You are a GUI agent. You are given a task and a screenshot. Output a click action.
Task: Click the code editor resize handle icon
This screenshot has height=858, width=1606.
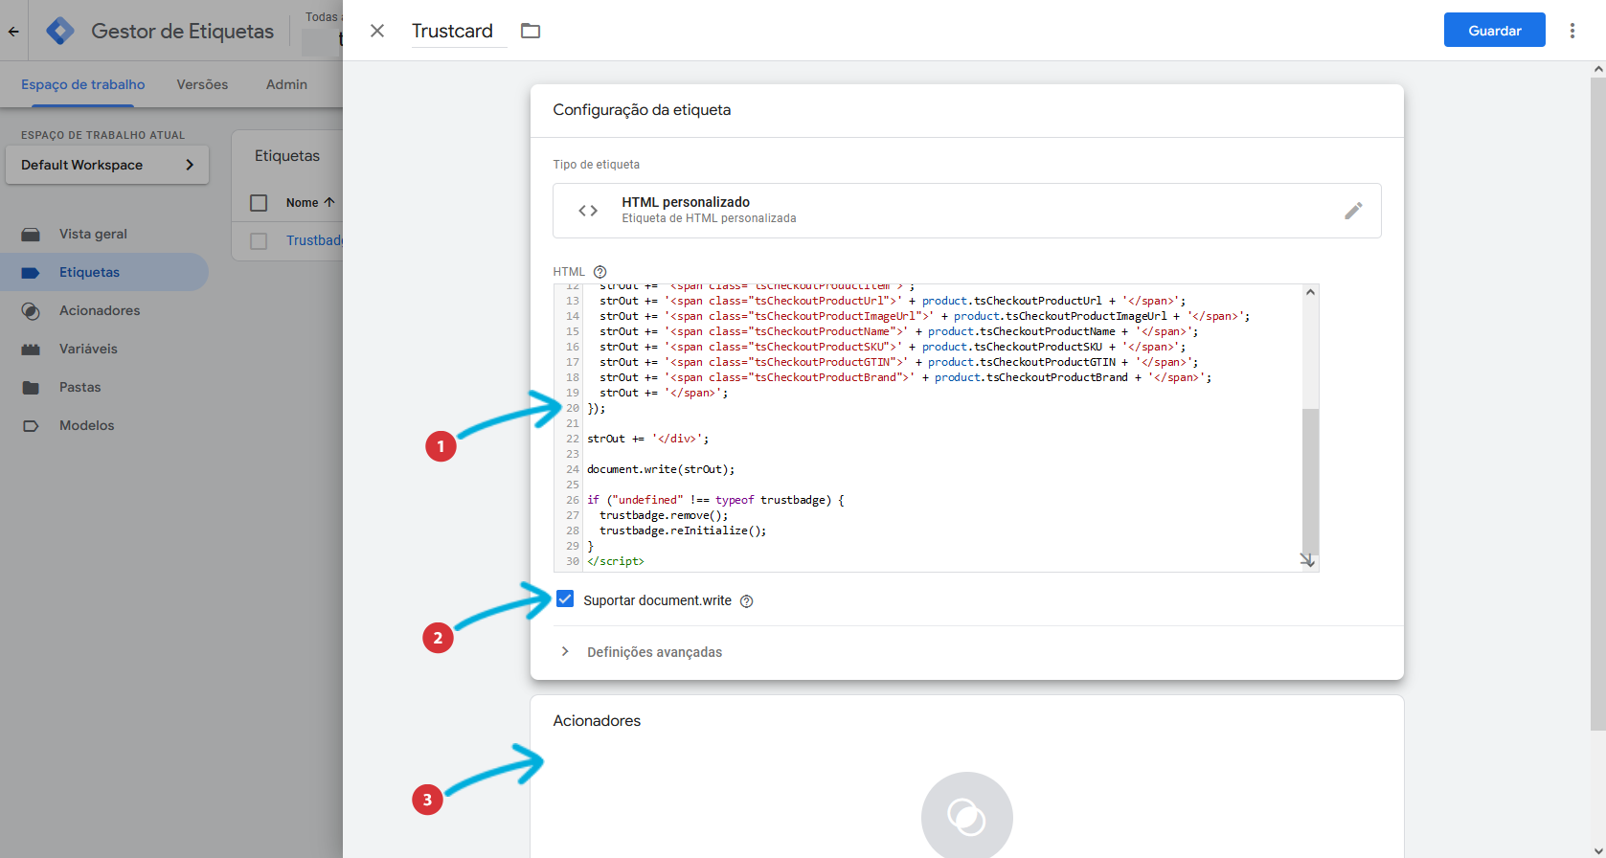tap(1307, 560)
